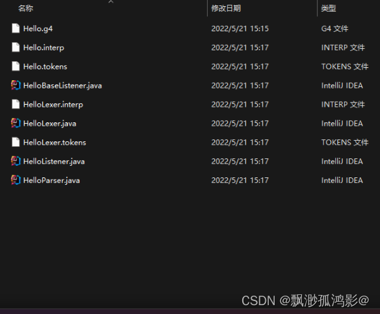This screenshot has width=380, height=314.
Task: Click the INTERP 文件 type of Hello.interp
Action: click(x=343, y=48)
